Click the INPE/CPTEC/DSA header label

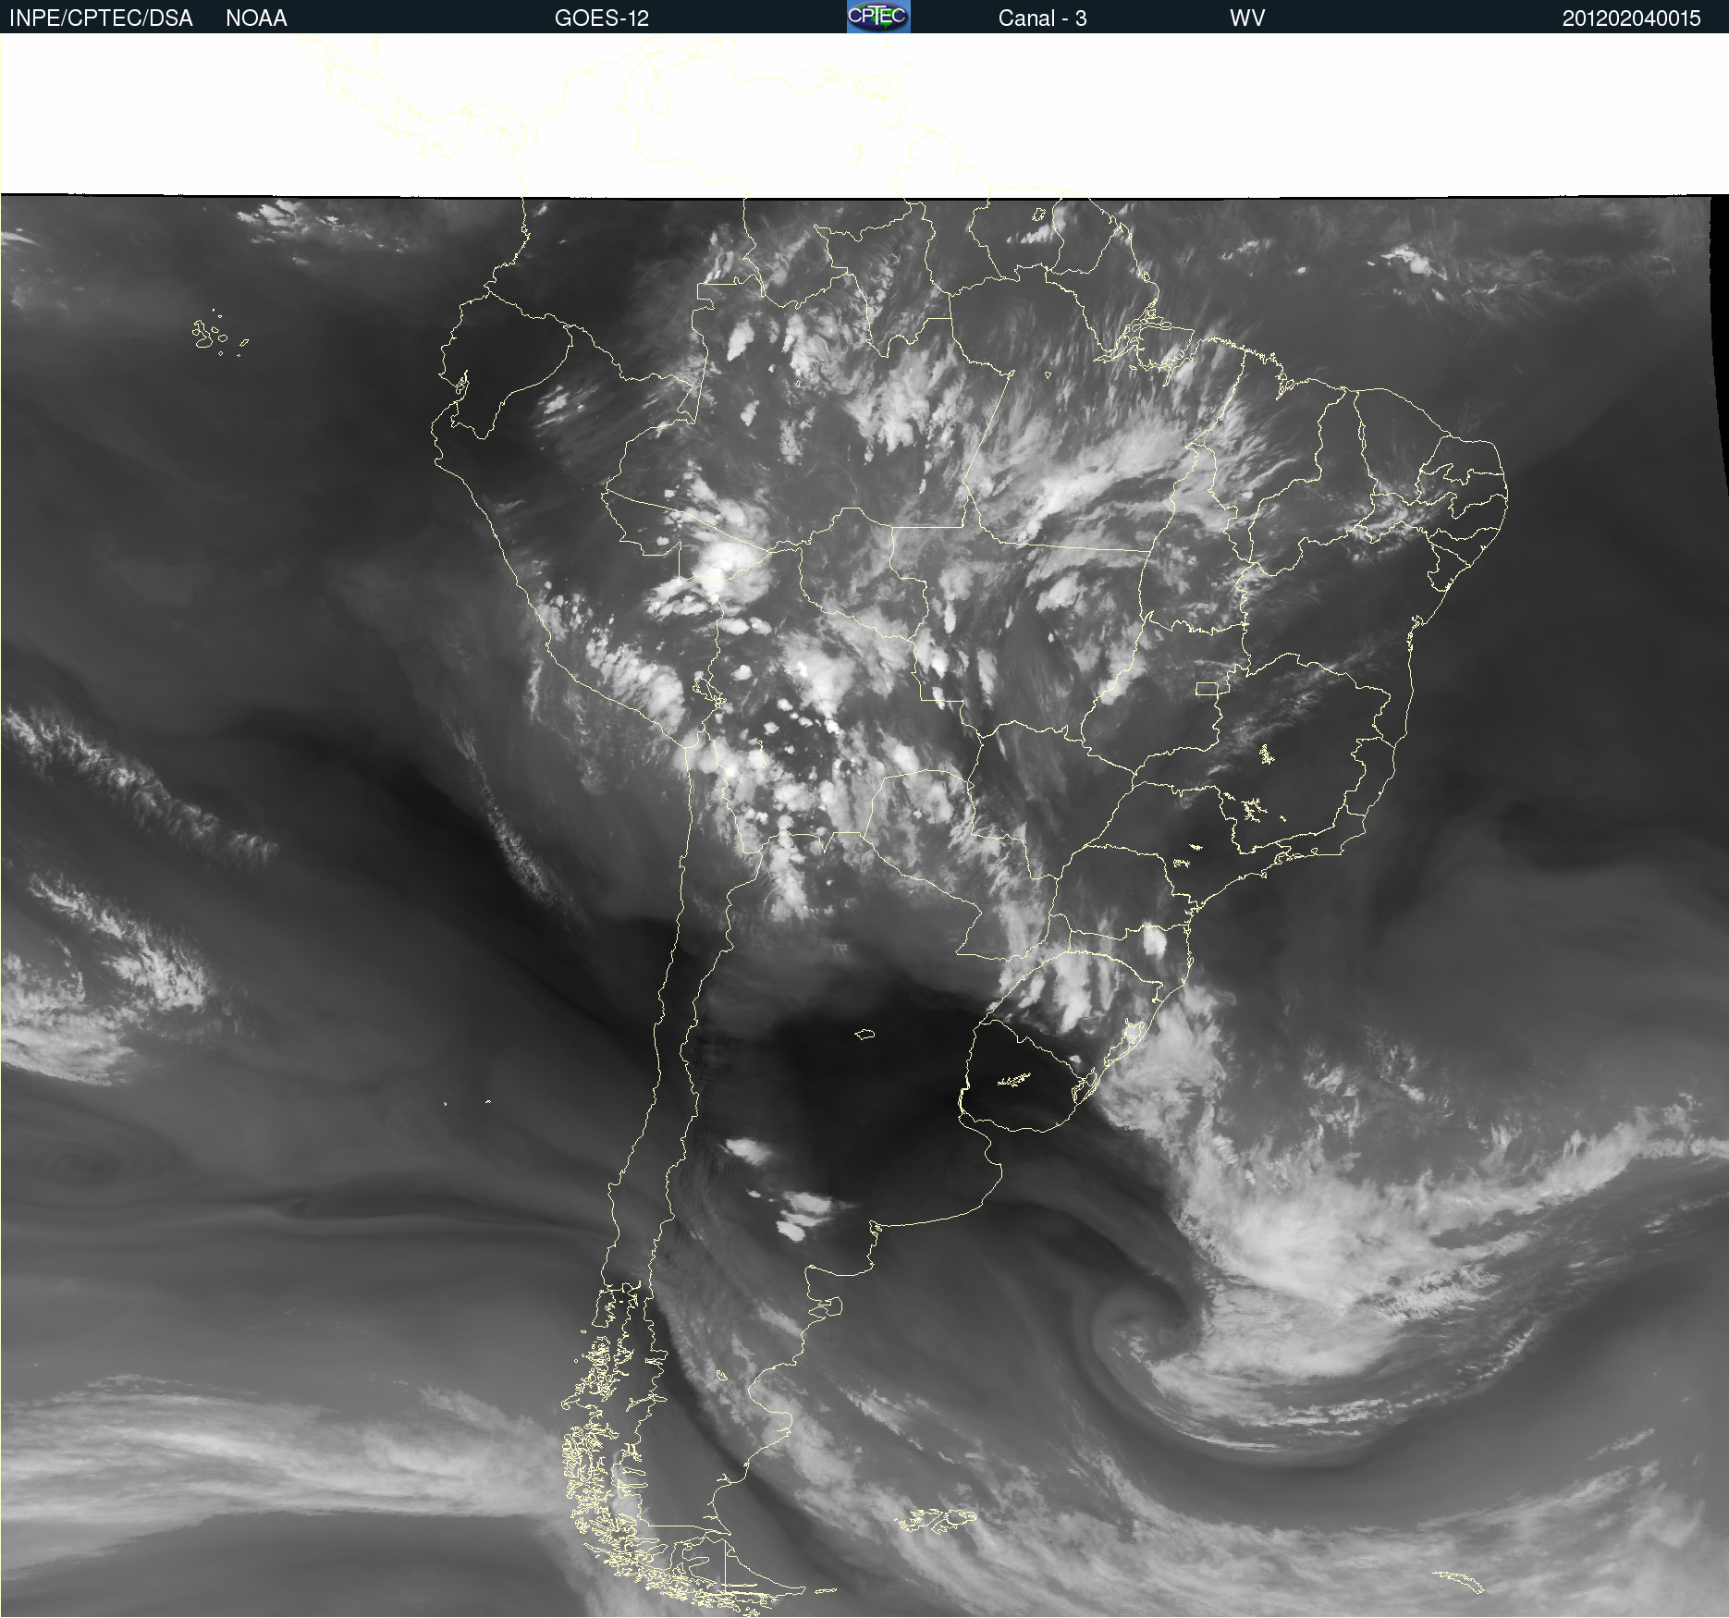pos(101,18)
